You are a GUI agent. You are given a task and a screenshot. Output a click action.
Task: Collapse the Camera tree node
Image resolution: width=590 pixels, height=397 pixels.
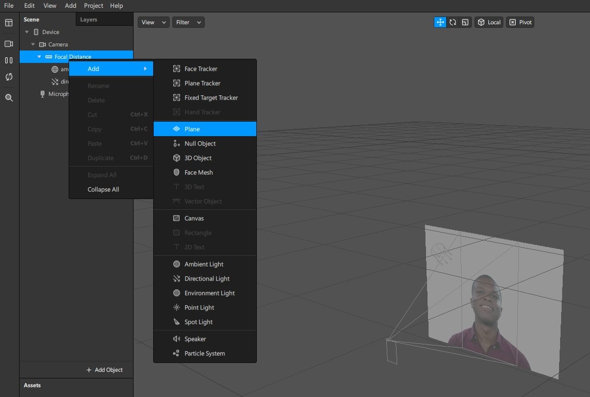(x=33, y=44)
